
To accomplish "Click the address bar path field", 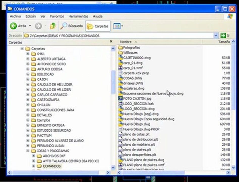I will 118,36.
